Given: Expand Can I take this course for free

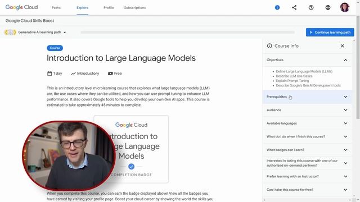Looking at the screenshot, I should click(x=307, y=190).
